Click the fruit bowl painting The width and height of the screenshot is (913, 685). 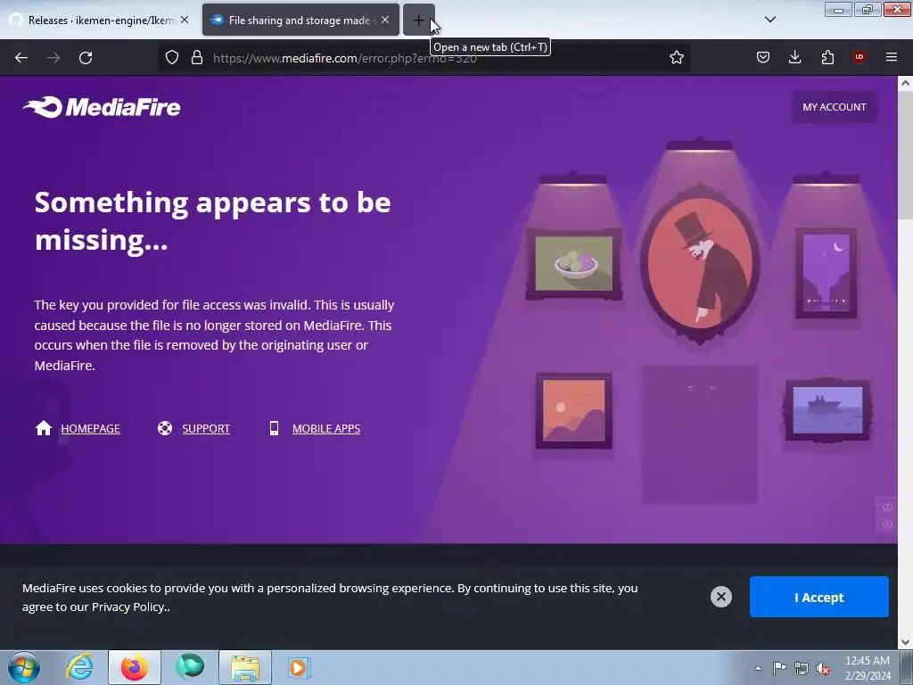[x=573, y=264]
